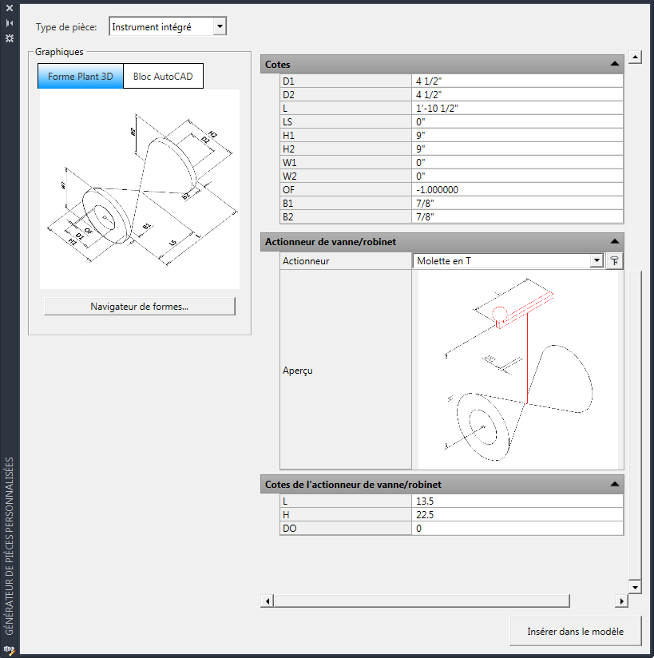Image resolution: width=654 pixels, height=658 pixels.
Task: Select the DO row label
Action: (346, 529)
